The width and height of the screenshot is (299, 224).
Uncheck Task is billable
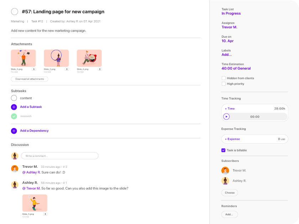[x=223, y=150]
